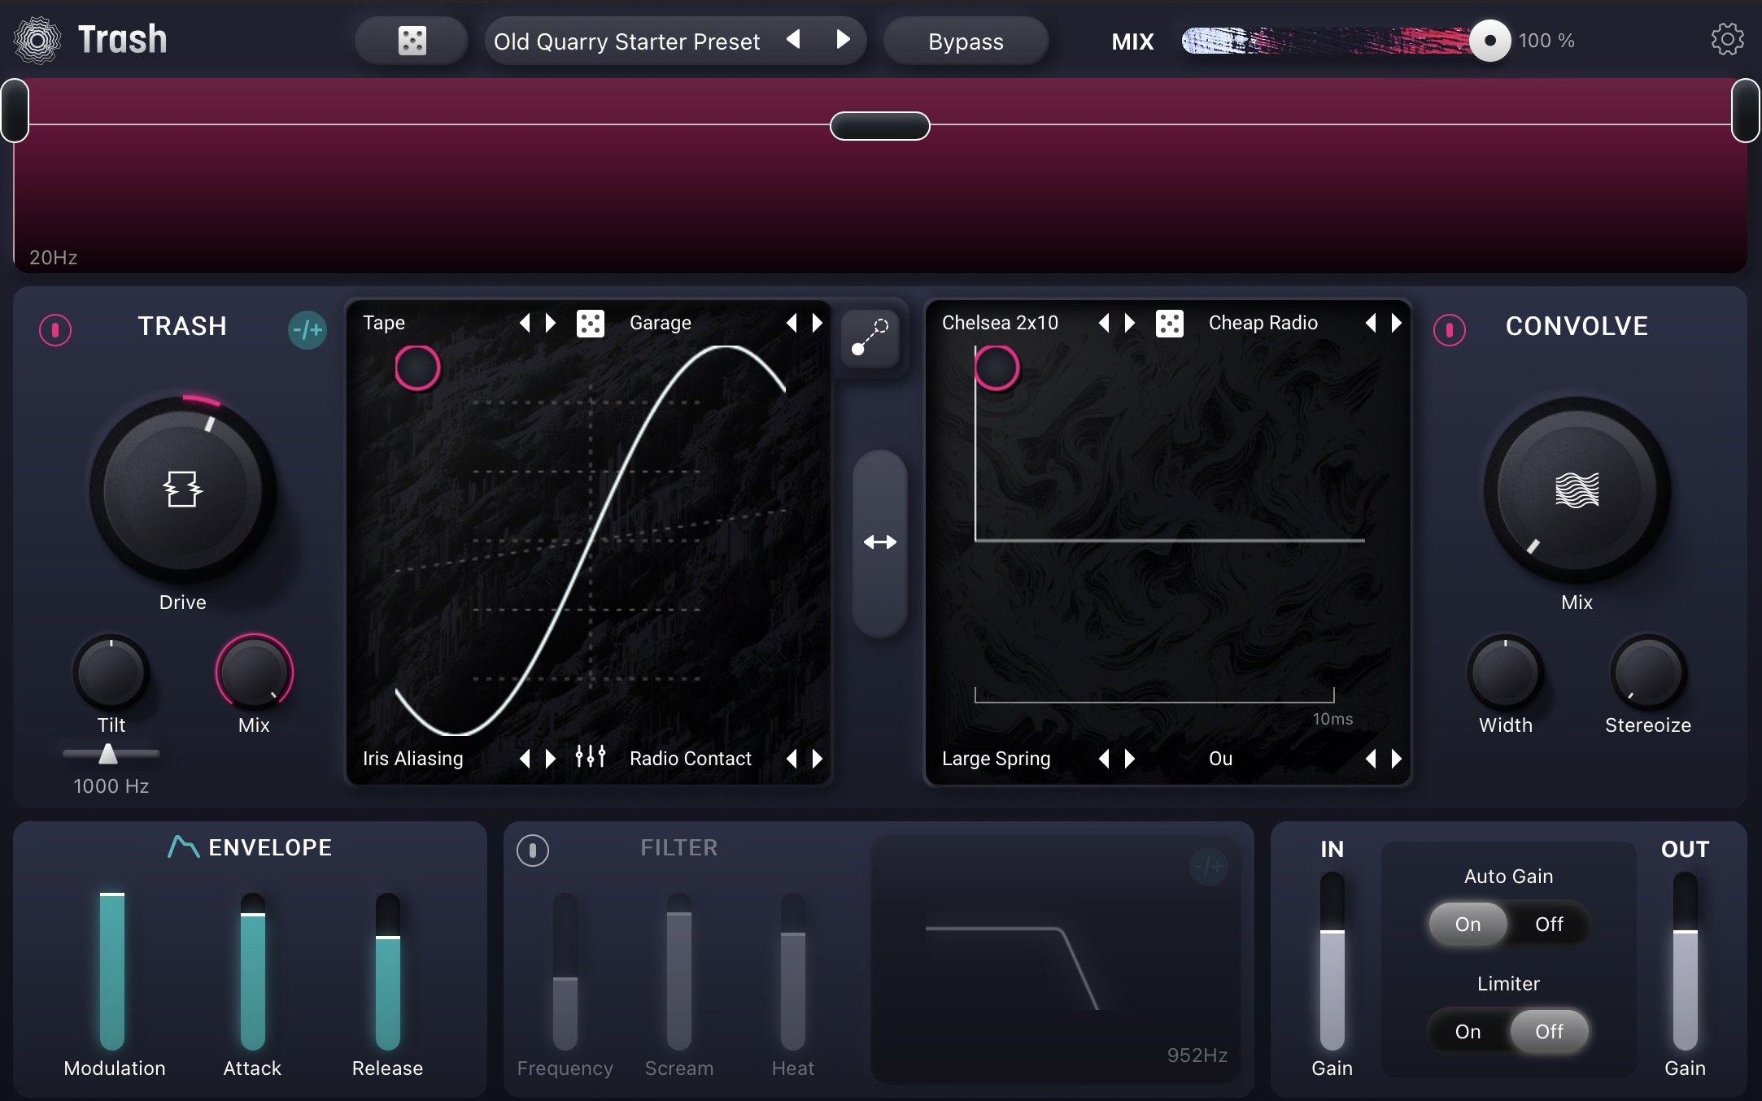The width and height of the screenshot is (1762, 1101).
Task: Go to previous Large Spring impulse
Action: (1105, 759)
